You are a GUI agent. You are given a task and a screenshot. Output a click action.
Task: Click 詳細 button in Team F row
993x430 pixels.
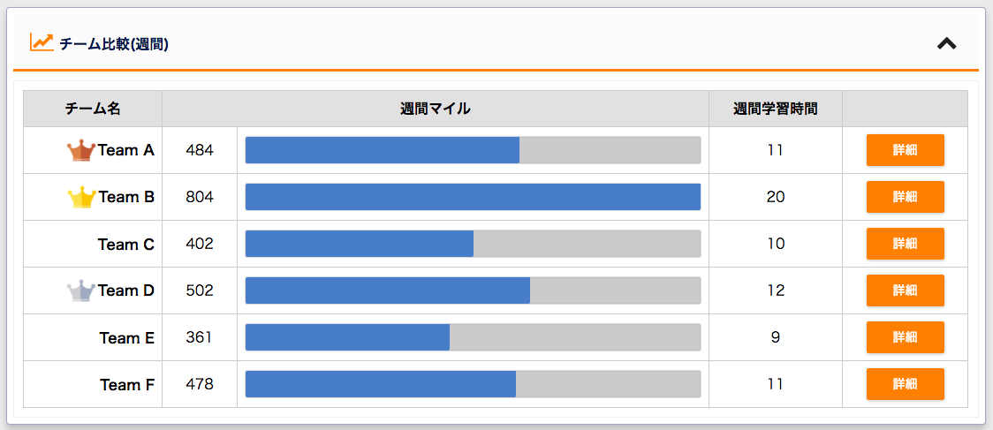[x=905, y=384]
